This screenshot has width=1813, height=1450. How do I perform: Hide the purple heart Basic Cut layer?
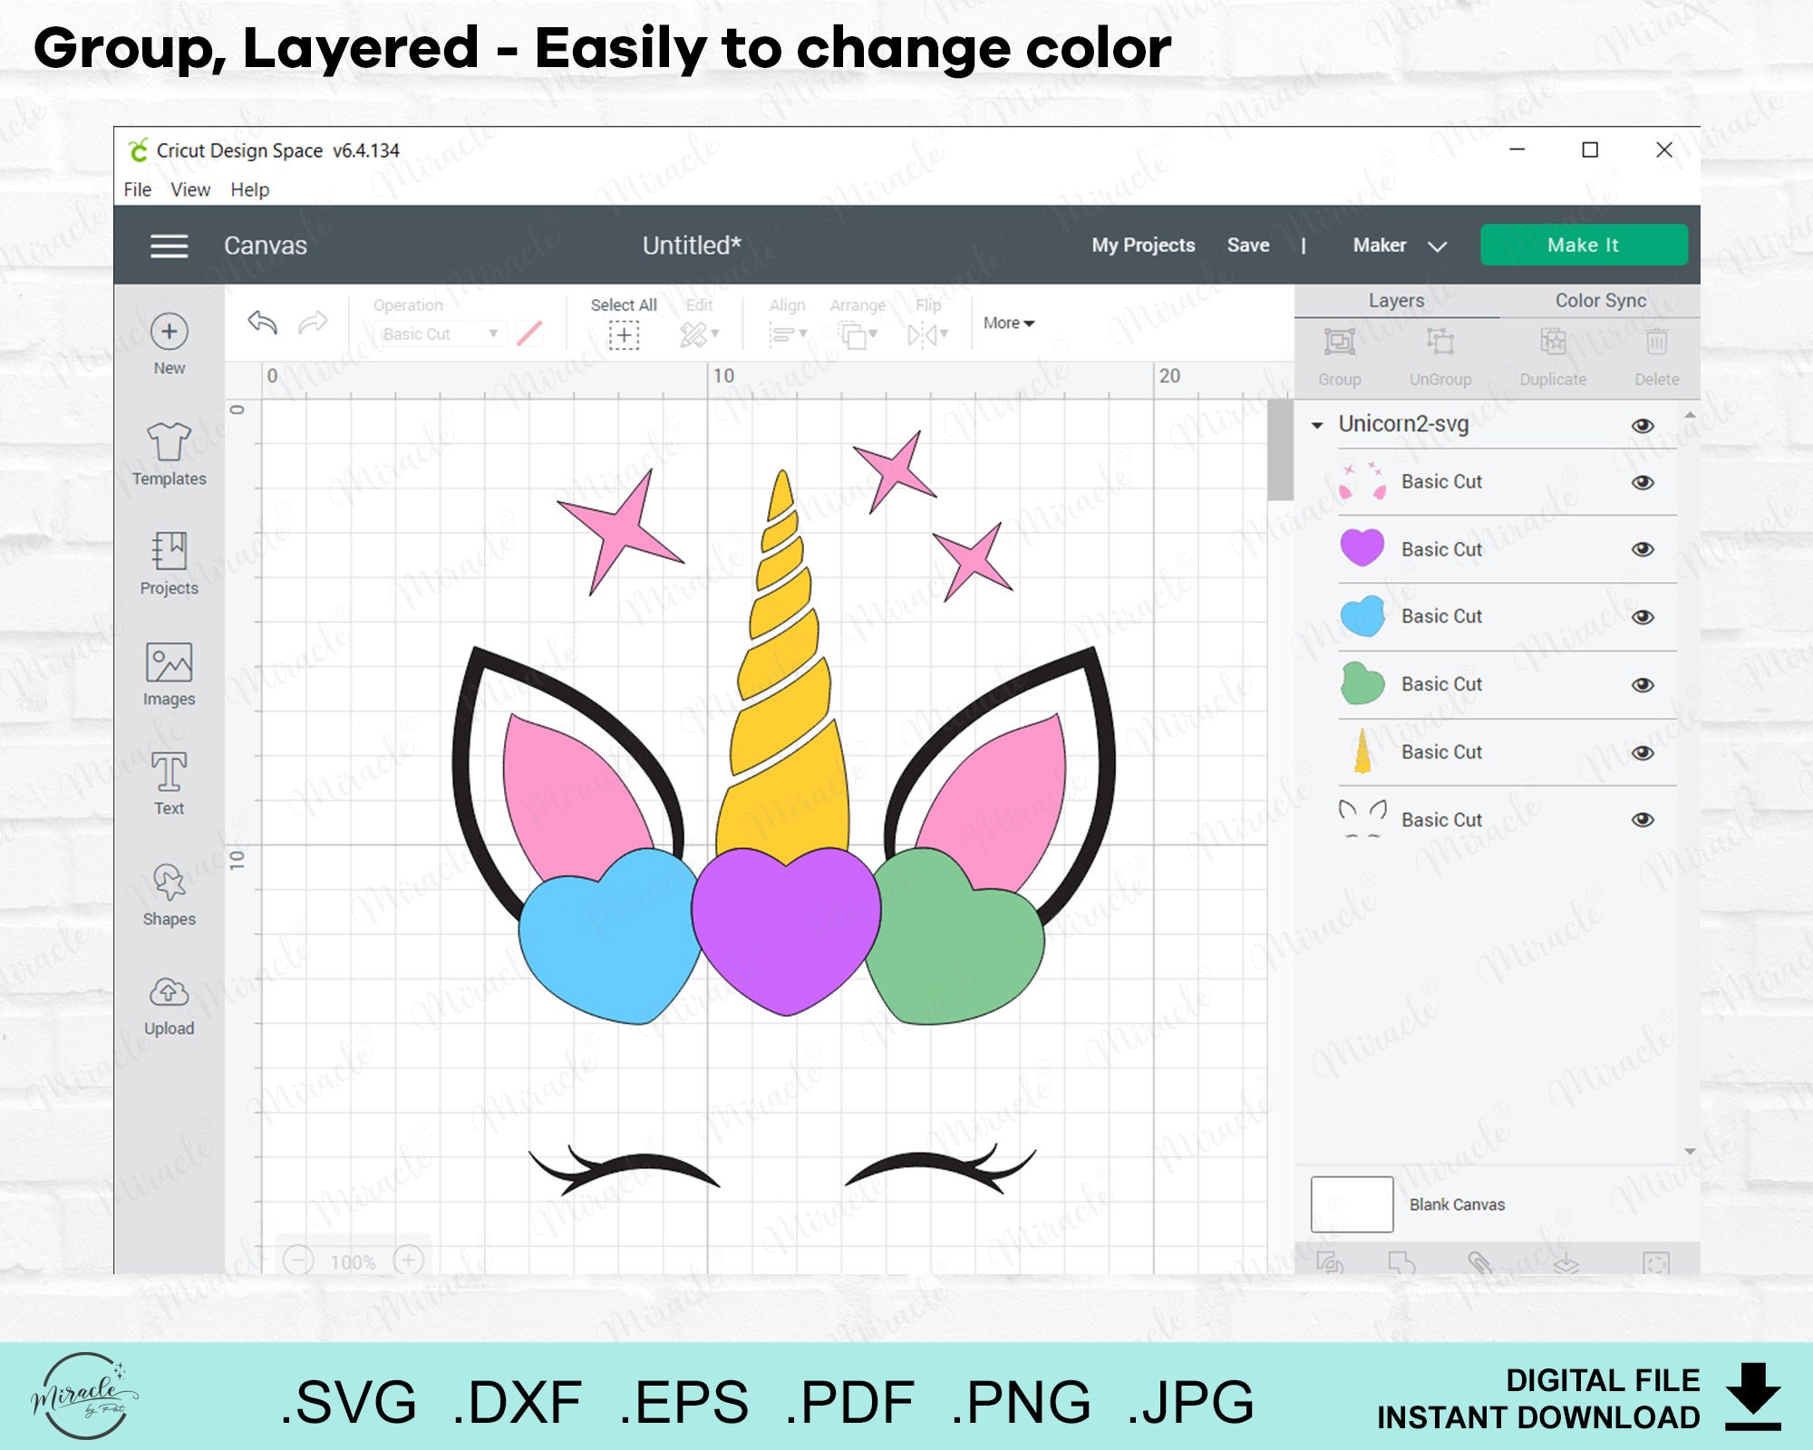click(x=1644, y=549)
